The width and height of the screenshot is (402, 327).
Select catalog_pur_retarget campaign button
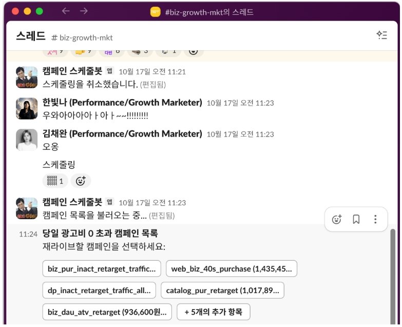pos(222,290)
